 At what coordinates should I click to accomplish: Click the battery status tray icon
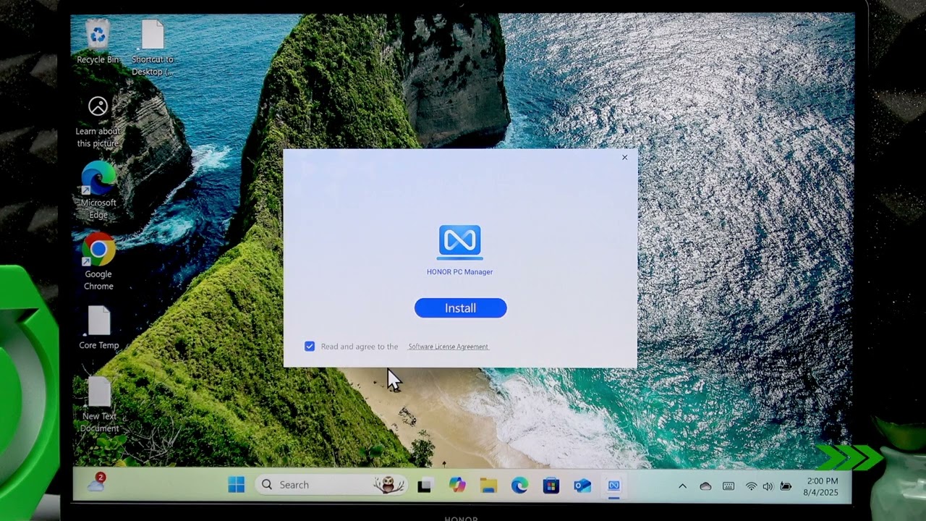click(786, 486)
